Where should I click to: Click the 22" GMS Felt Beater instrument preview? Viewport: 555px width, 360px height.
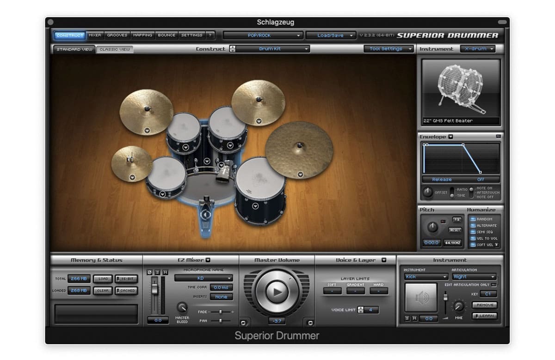point(461,92)
